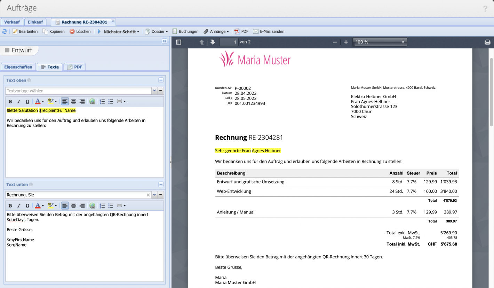Switch to the Eigenschaften tab

tap(18, 67)
